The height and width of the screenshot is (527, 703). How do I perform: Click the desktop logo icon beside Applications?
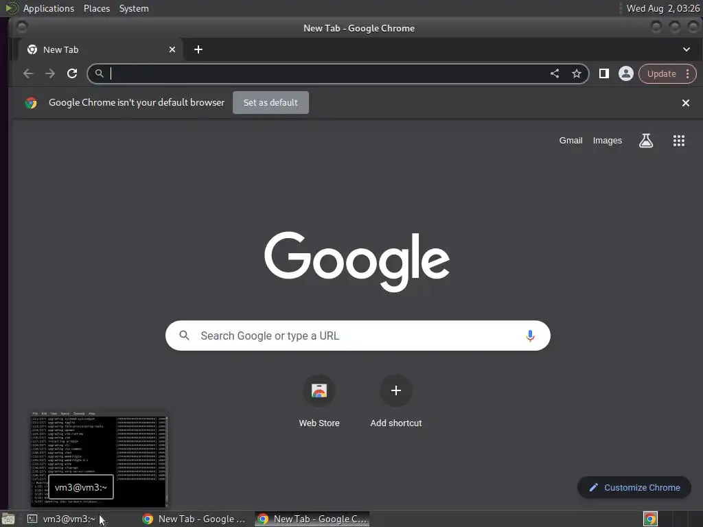[x=11, y=8]
